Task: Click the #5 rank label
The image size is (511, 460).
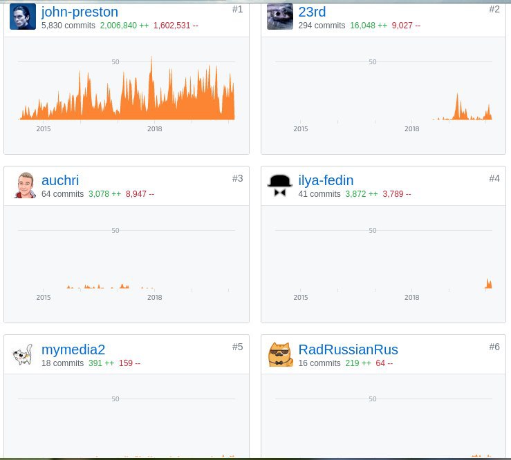Action: click(237, 347)
